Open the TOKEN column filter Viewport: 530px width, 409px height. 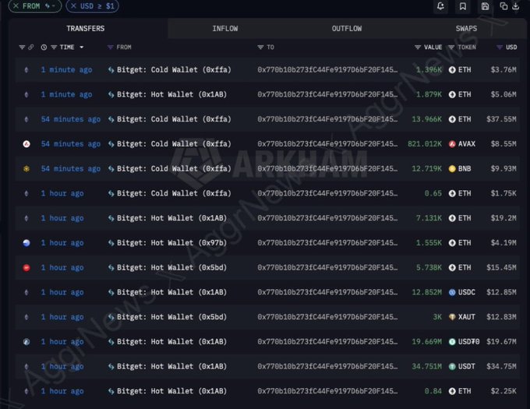(451, 48)
